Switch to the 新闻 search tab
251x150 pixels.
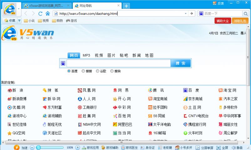tap(136, 55)
